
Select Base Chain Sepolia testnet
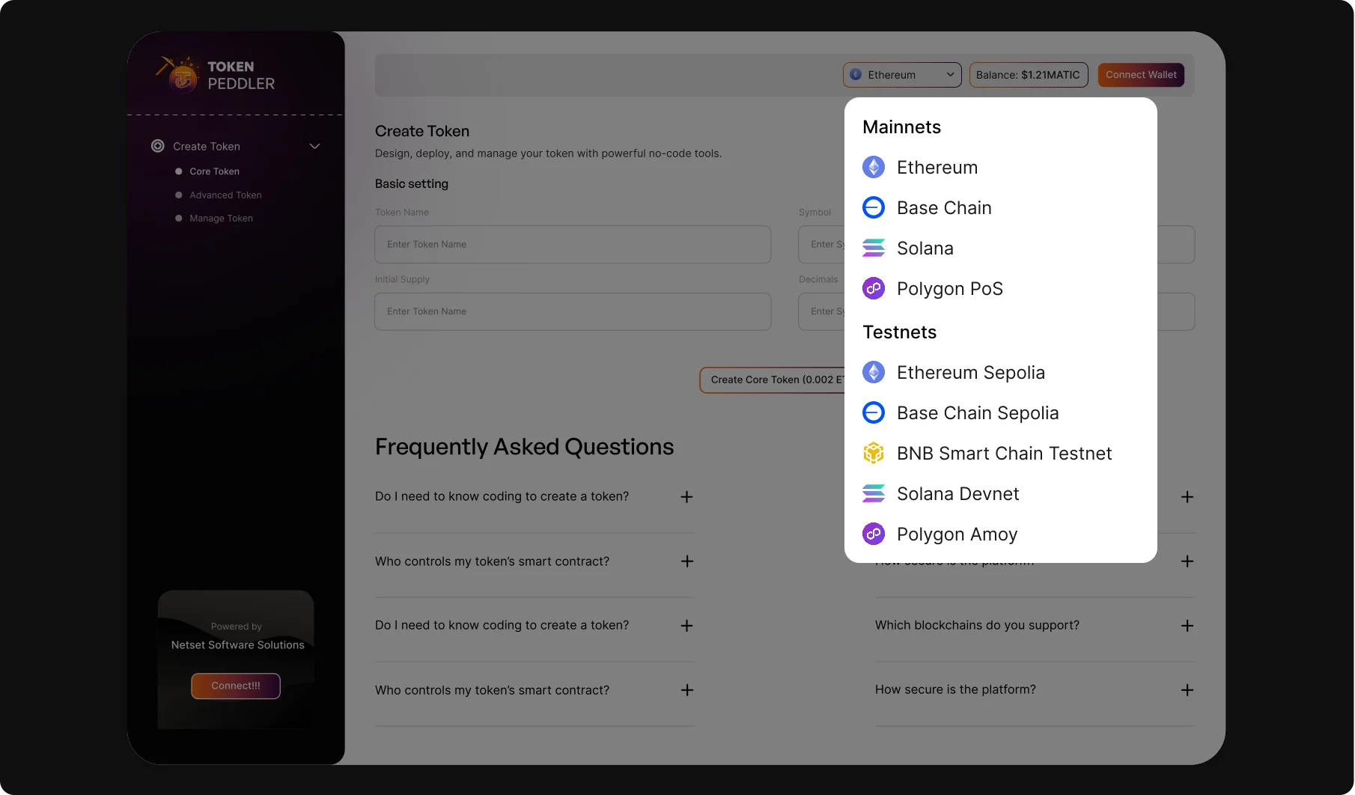pyautogui.click(x=1001, y=412)
